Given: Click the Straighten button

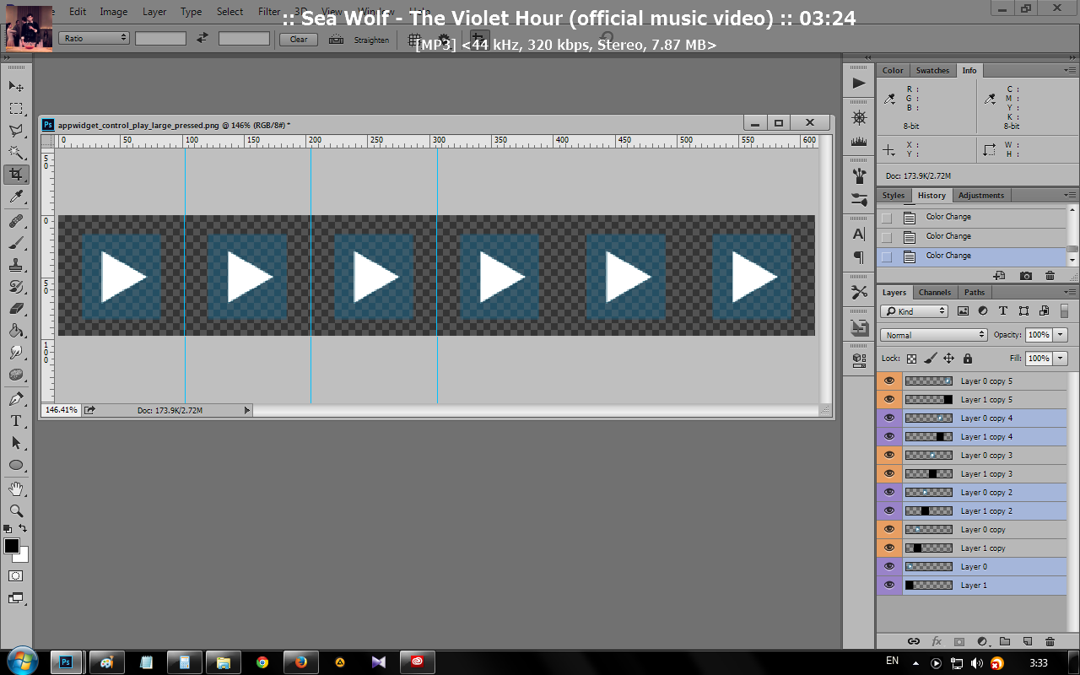Looking at the screenshot, I should click(x=371, y=40).
